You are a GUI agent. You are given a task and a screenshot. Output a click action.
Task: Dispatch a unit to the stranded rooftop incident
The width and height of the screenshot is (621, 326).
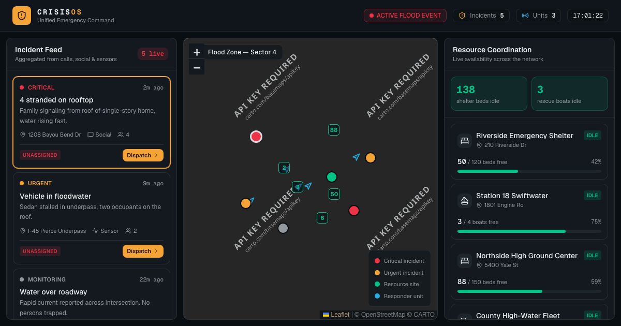(x=143, y=155)
